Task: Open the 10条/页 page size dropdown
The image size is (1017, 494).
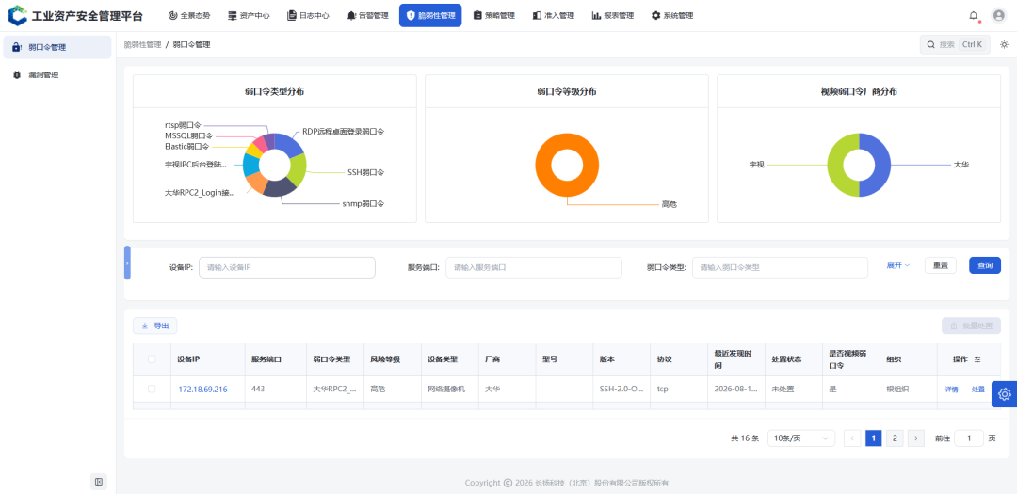Action: tap(801, 438)
